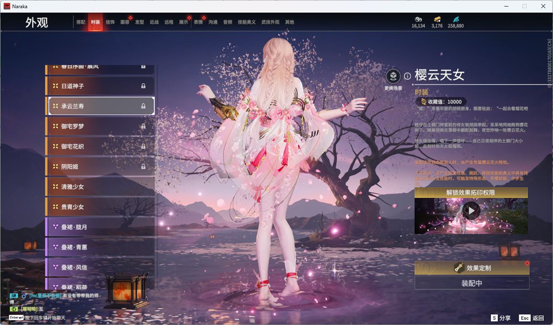Click the gold ingot currency icon
The height and width of the screenshot is (325, 553).
tap(437, 19)
